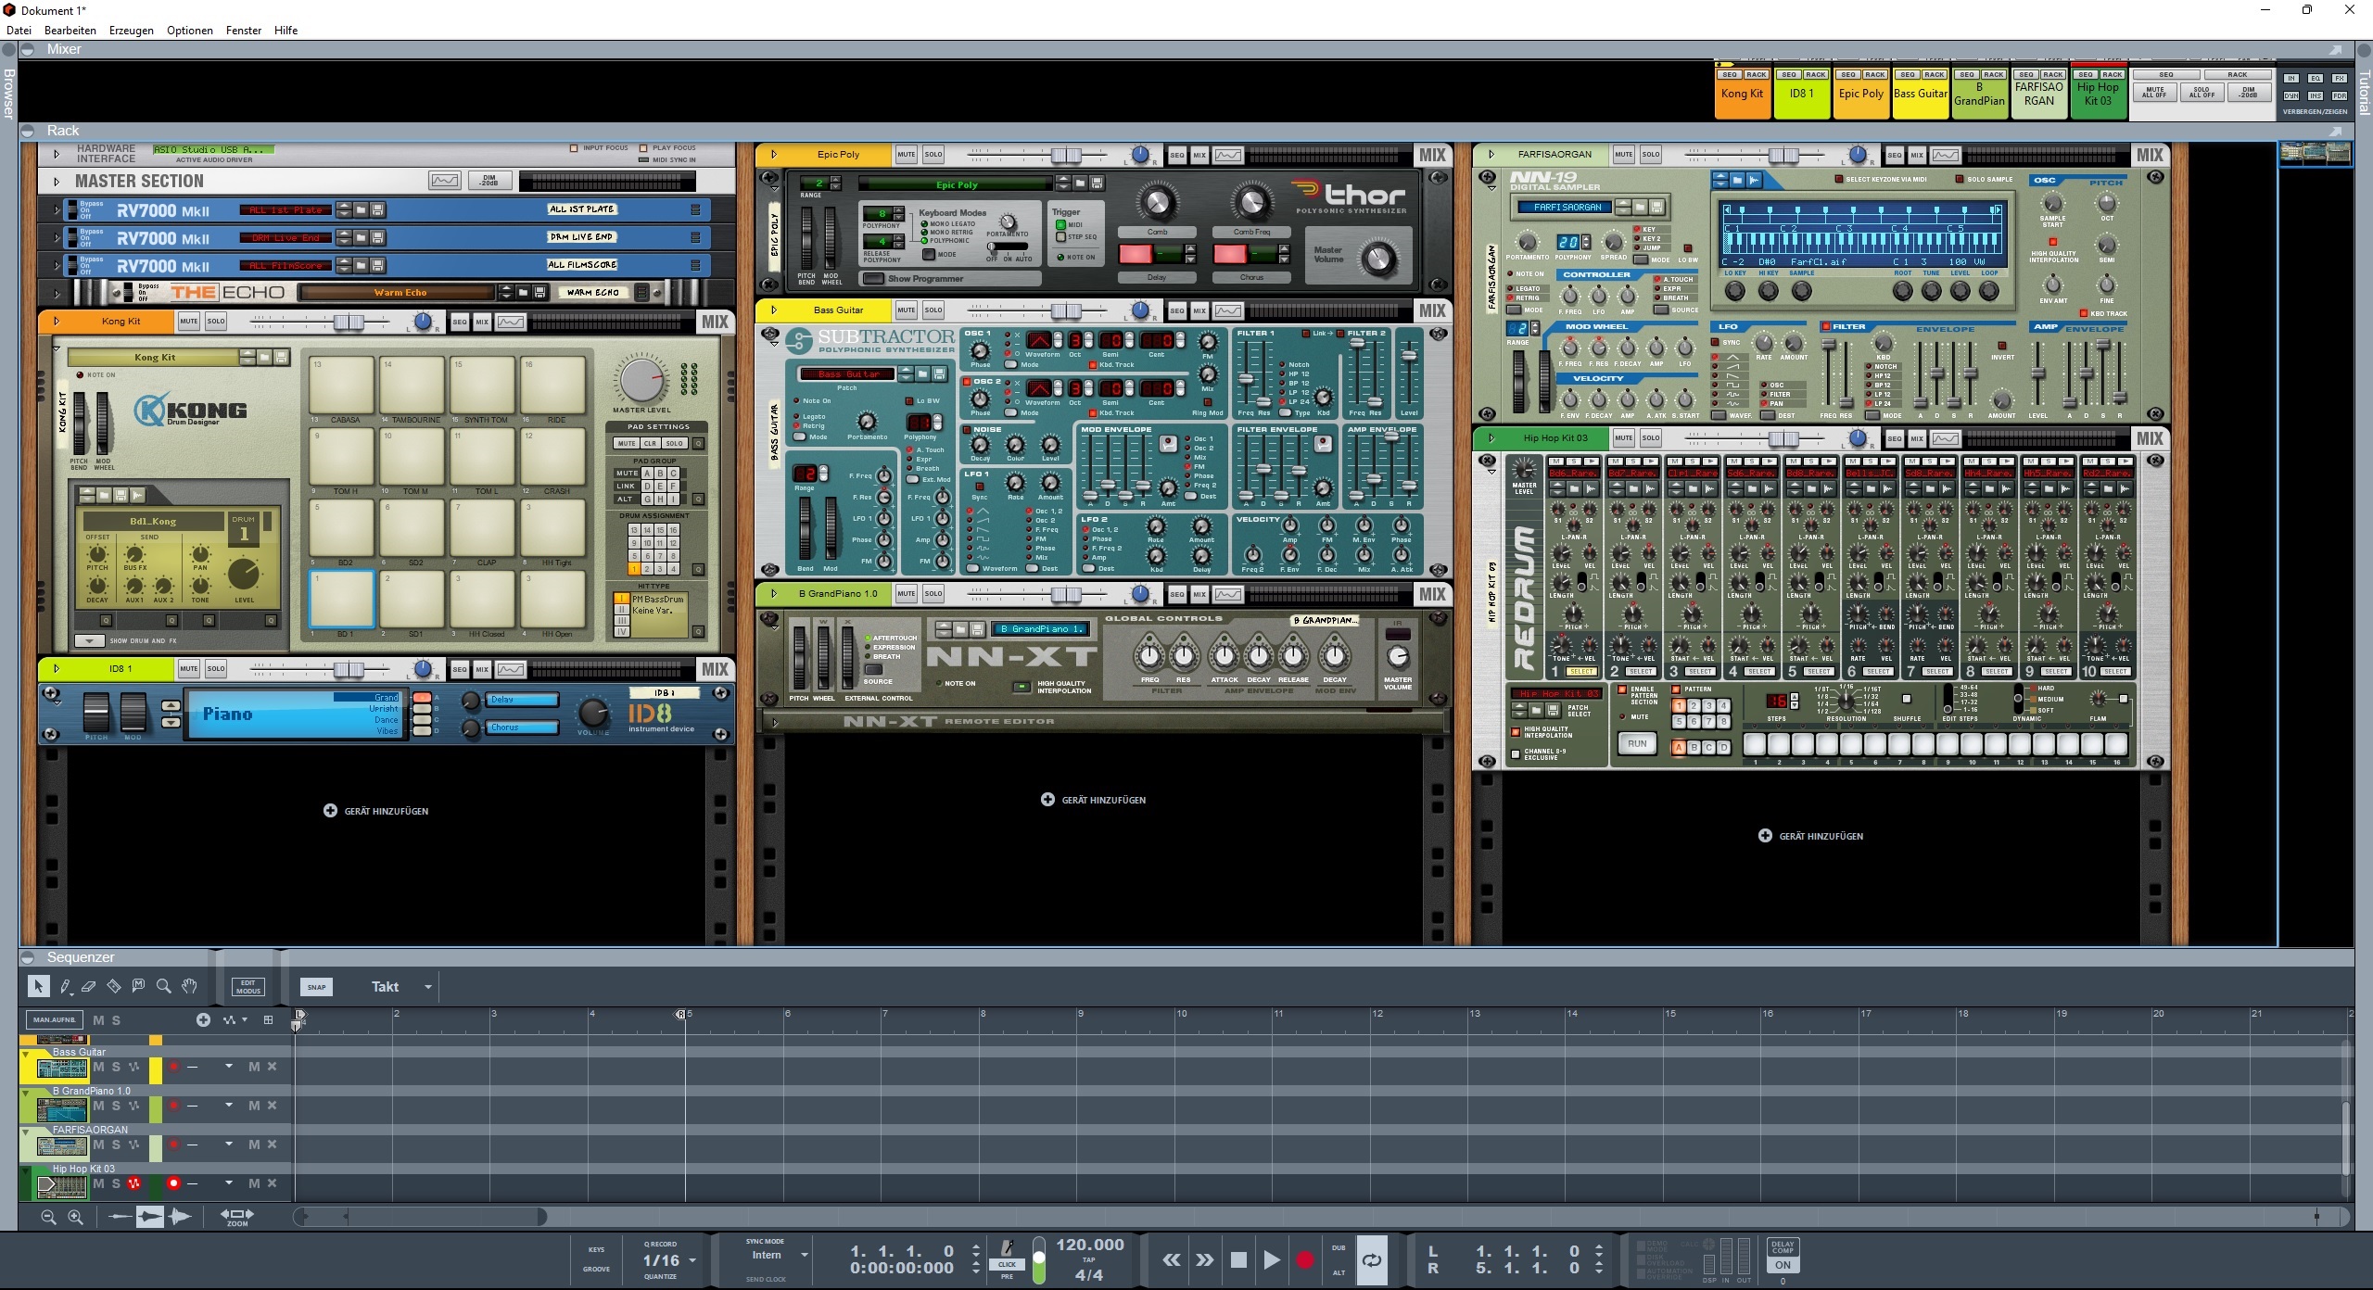Select pattern bank A on Redrum
The width and height of the screenshot is (2373, 1290).
coord(1679,747)
